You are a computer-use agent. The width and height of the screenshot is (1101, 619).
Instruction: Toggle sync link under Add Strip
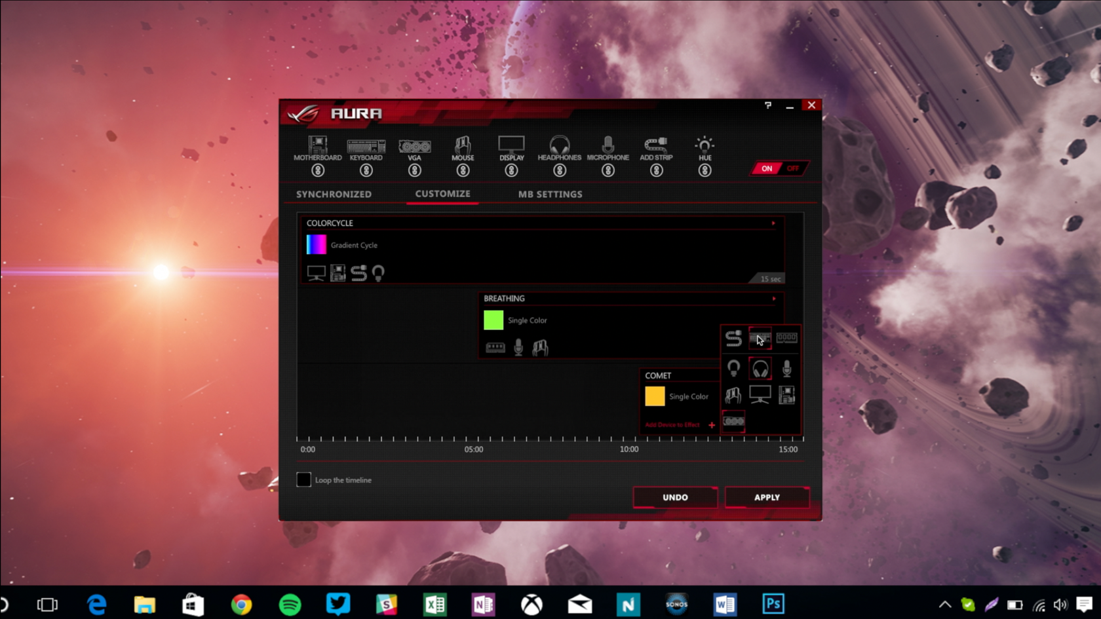click(656, 170)
